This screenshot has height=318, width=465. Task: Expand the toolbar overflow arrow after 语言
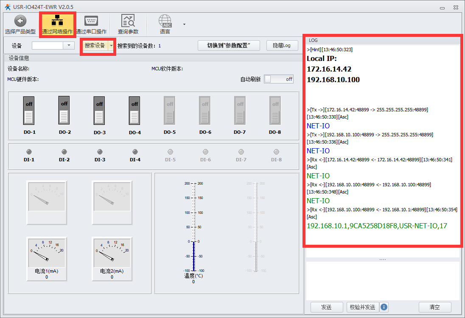click(x=184, y=24)
